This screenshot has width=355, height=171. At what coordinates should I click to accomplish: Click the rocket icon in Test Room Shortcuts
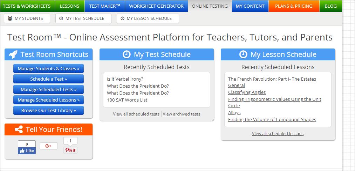pos(13,54)
